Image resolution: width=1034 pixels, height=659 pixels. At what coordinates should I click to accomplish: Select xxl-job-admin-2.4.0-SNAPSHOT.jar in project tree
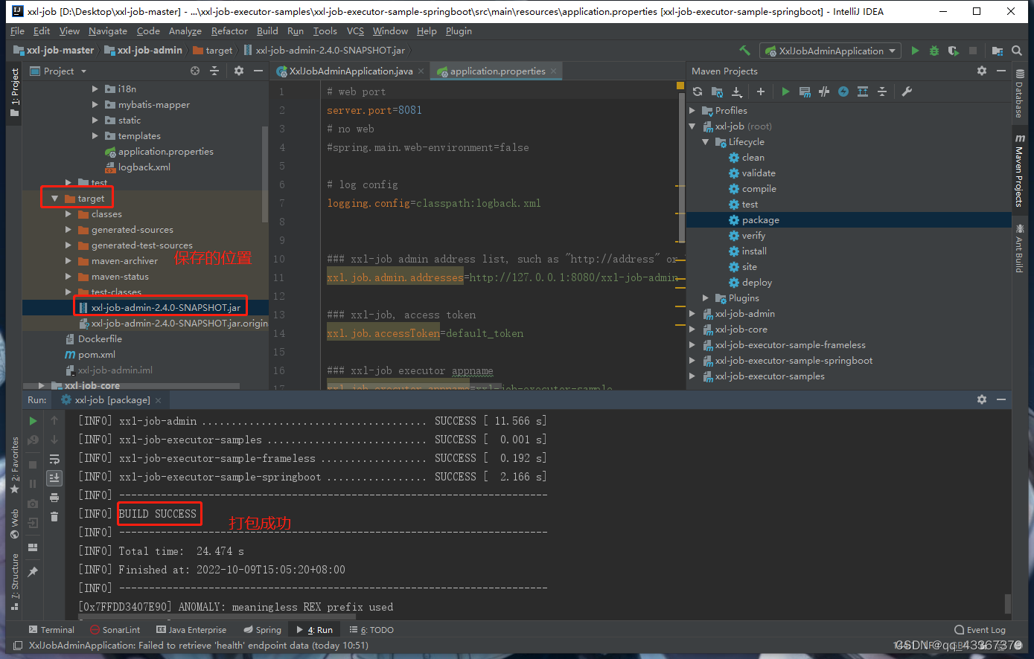165,308
